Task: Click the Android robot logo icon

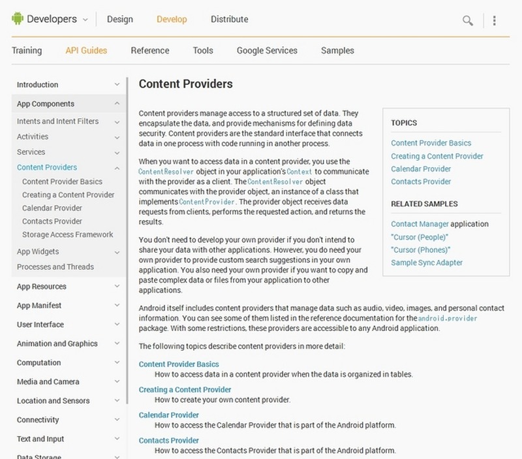Action: pyautogui.click(x=17, y=19)
